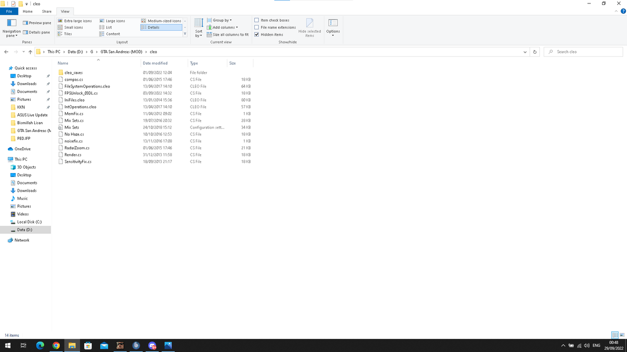
Task: Select the View ribbon tab
Action: [x=65, y=11]
